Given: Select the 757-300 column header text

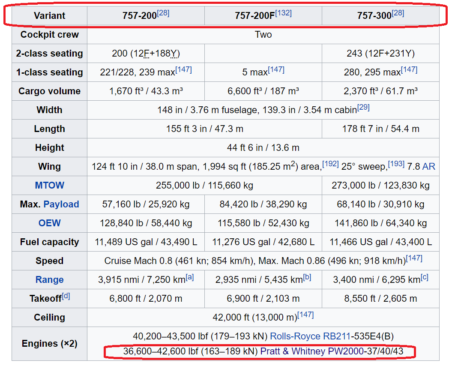Looking at the screenshot, I should (x=374, y=15).
